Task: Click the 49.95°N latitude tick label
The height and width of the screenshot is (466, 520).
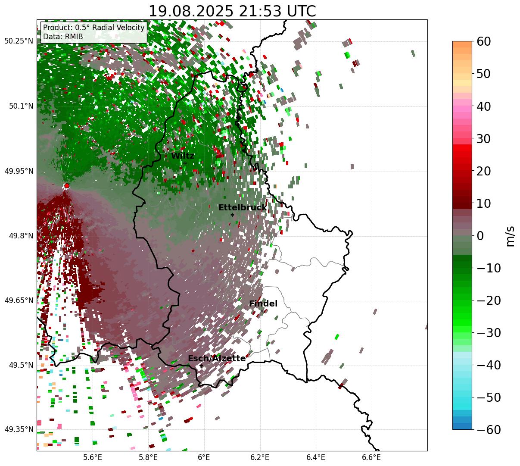Action: point(19,171)
